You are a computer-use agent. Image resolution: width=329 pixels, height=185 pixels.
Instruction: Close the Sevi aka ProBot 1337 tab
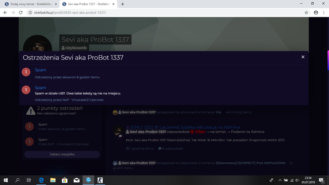coord(113,4)
